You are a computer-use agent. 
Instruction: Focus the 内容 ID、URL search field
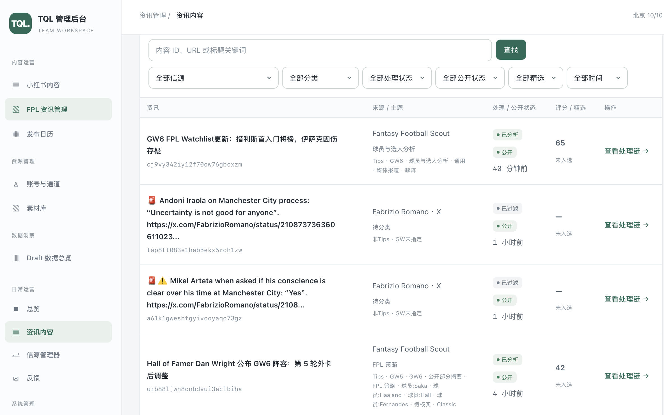[x=320, y=50]
